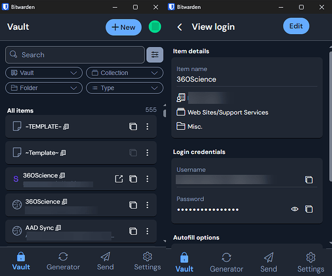Open Settings tab in left window

click(147, 261)
